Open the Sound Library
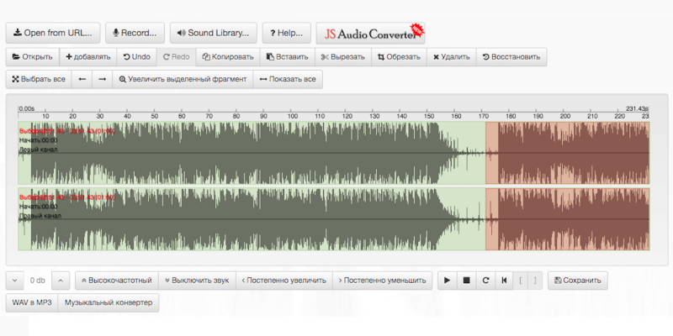 214,33
